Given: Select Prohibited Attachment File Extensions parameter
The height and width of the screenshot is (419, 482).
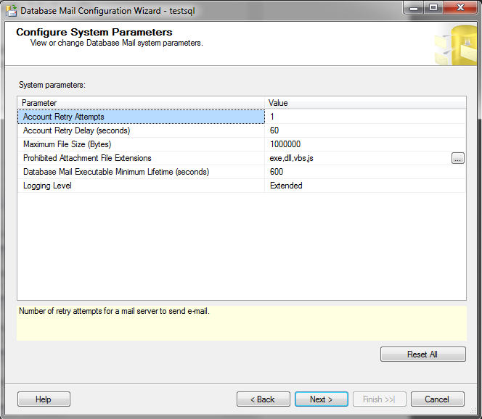Looking at the screenshot, I should (141, 158).
